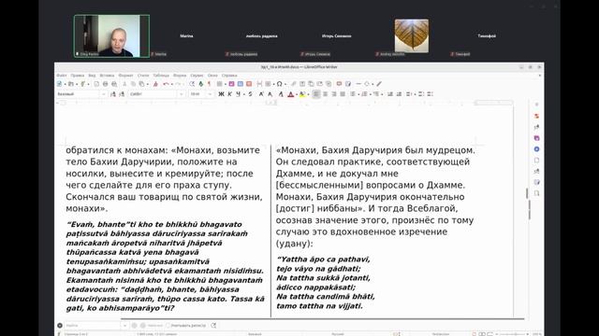Insert special character Omega icon
The width and height of the screenshot is (599, 336).
coord(279,84)
